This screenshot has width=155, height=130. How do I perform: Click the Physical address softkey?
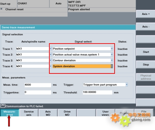pyautogui.click(x=146, y=77)
